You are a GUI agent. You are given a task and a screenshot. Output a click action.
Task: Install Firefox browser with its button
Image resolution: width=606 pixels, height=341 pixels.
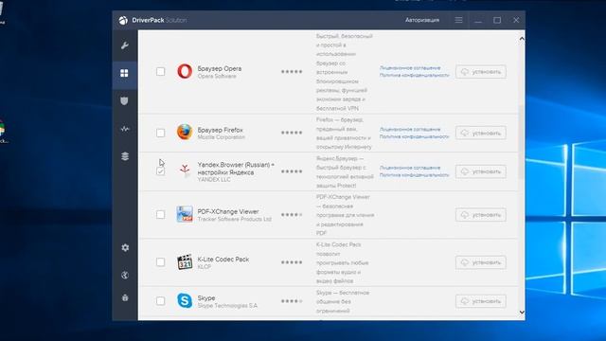click(x=481, y=133)
